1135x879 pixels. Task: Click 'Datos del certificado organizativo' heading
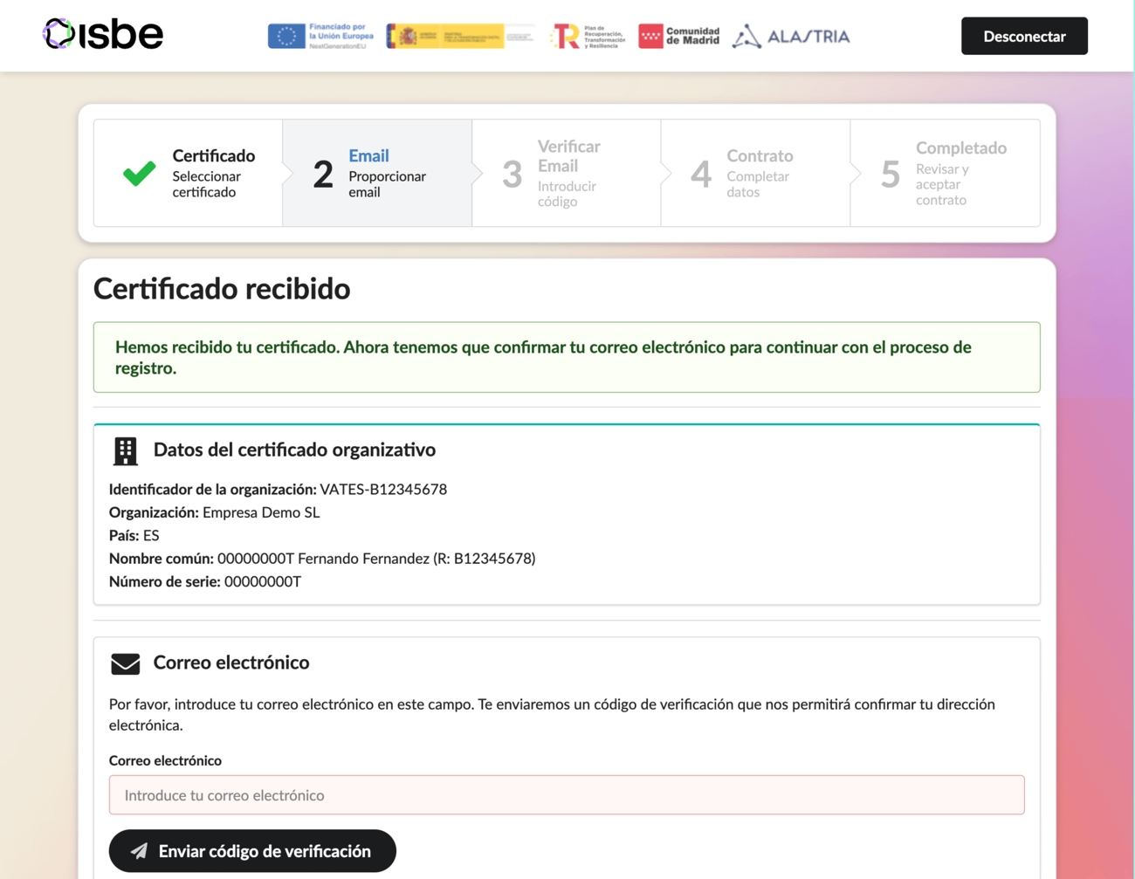(294, 450)
